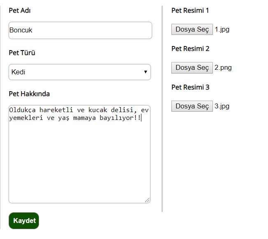Click the Pet Türü label
The width and height of the screenshot is (268, 239).
click(22, 53)
